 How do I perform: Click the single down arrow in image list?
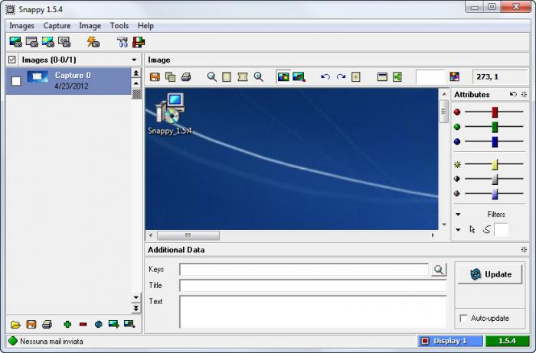(136, 297)
